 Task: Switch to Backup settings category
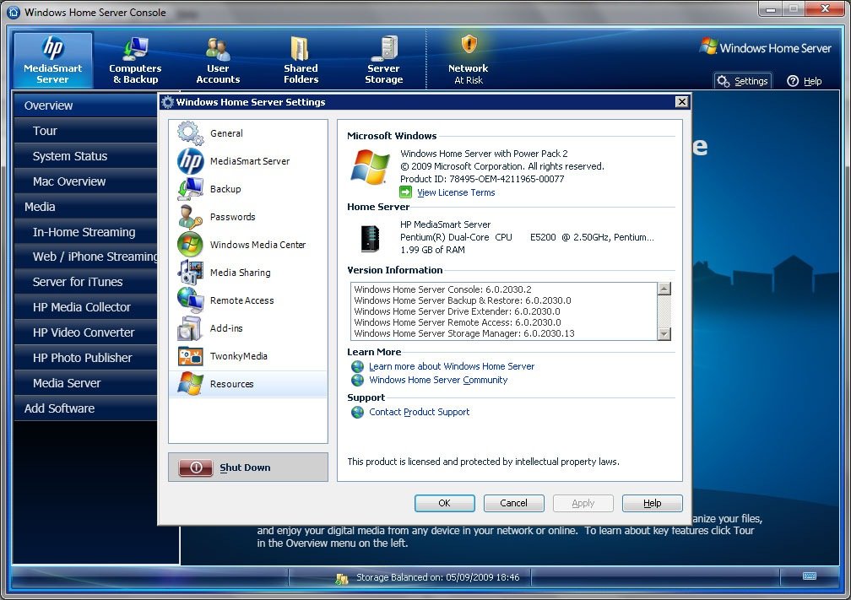coord(248,189)
